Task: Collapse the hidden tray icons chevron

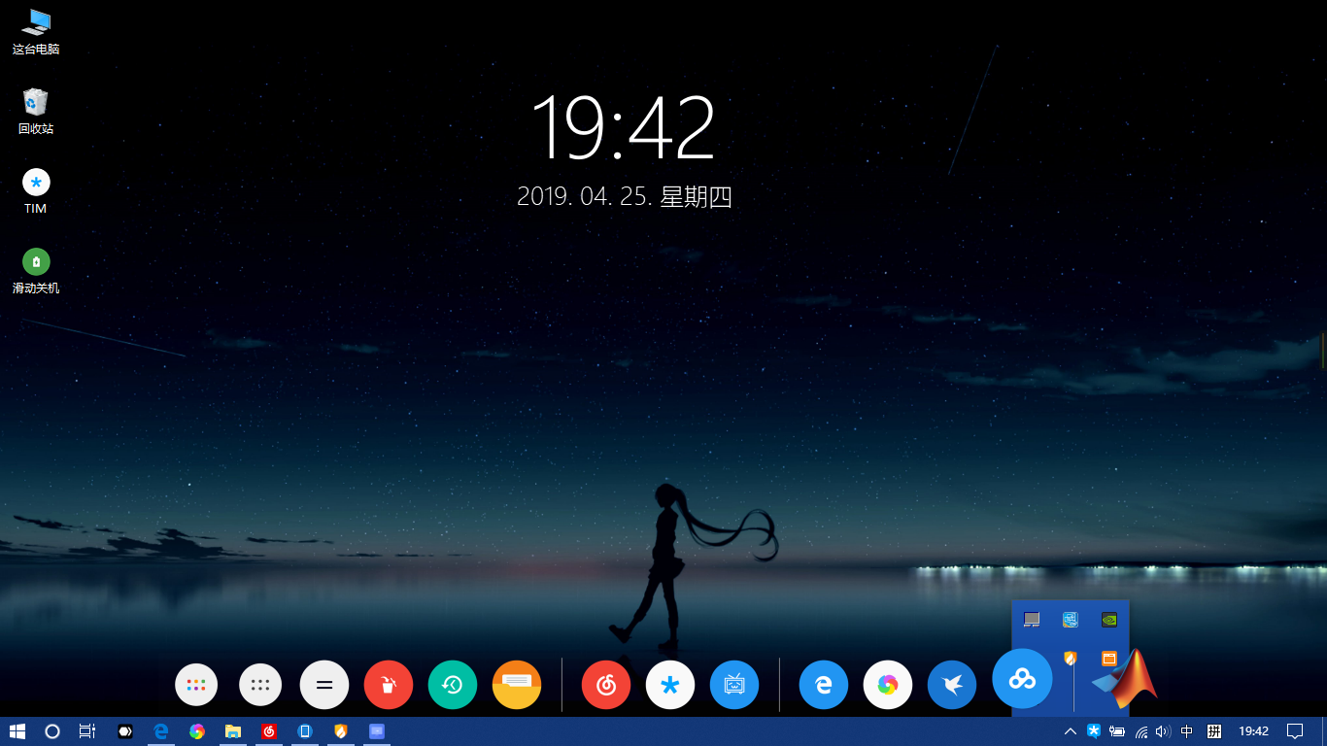Action: click(1071, 731)
